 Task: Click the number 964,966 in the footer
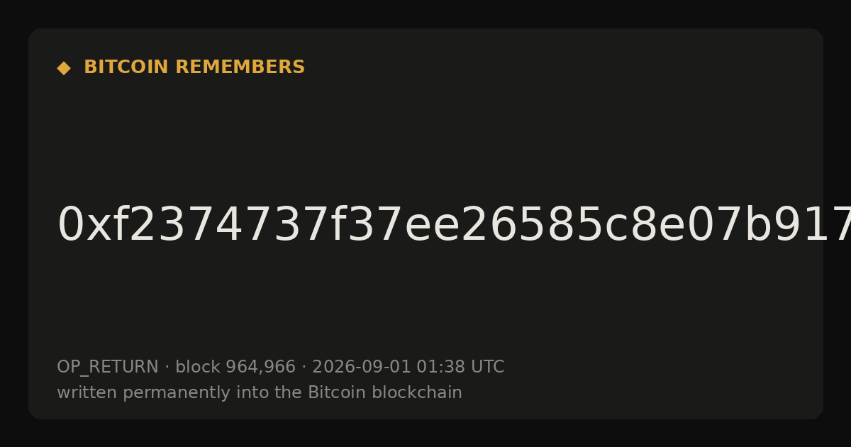[260, 367]
